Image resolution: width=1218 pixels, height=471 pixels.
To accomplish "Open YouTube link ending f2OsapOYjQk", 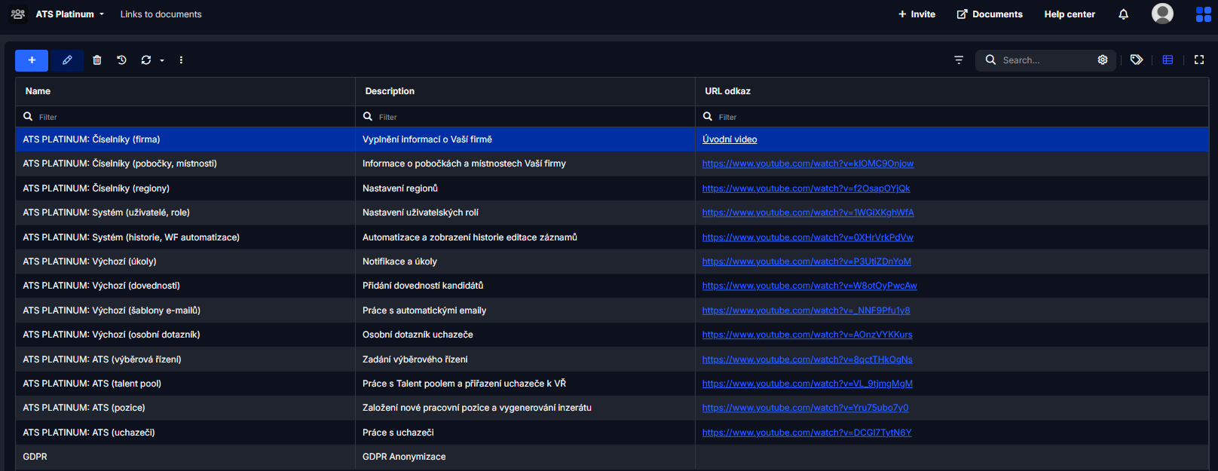I will pyautogui.click(x=806, y=188).
